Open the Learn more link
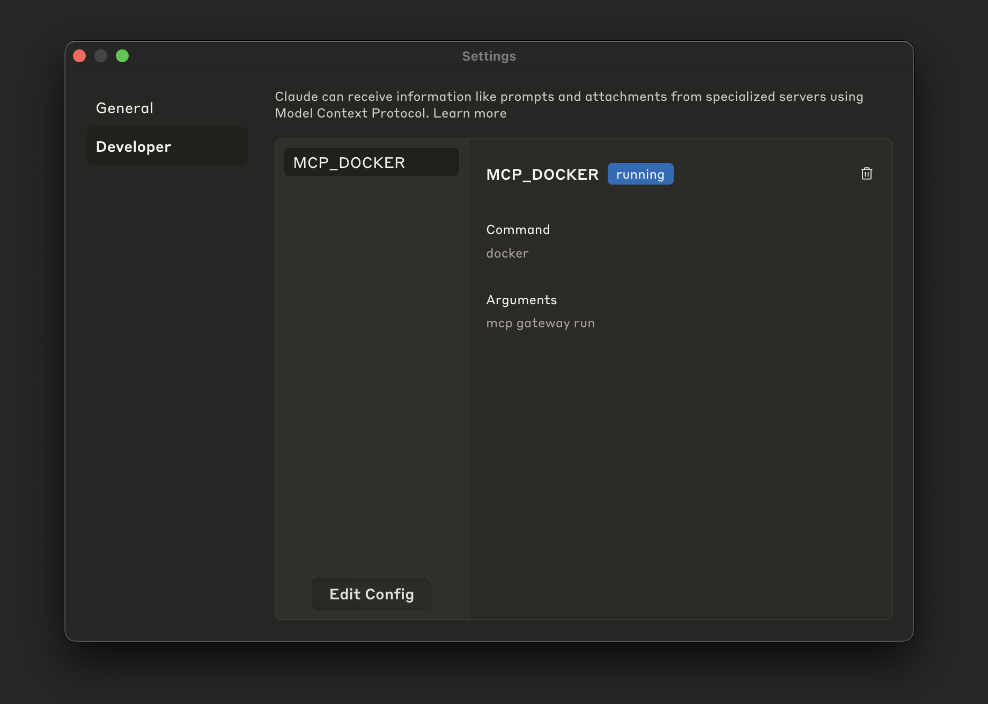988x704 pixels. pos(470,113)
